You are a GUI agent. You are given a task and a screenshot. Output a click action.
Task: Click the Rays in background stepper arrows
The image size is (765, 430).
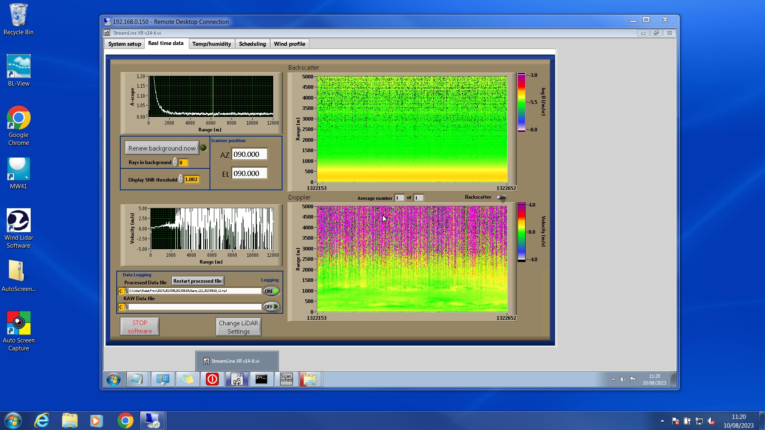175,162
